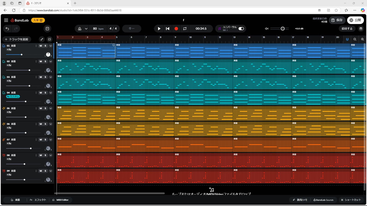Toggle magnet snap to grid

click(347, 39)
